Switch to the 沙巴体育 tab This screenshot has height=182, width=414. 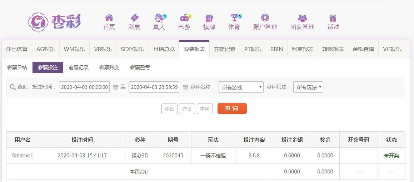point(17,49)
